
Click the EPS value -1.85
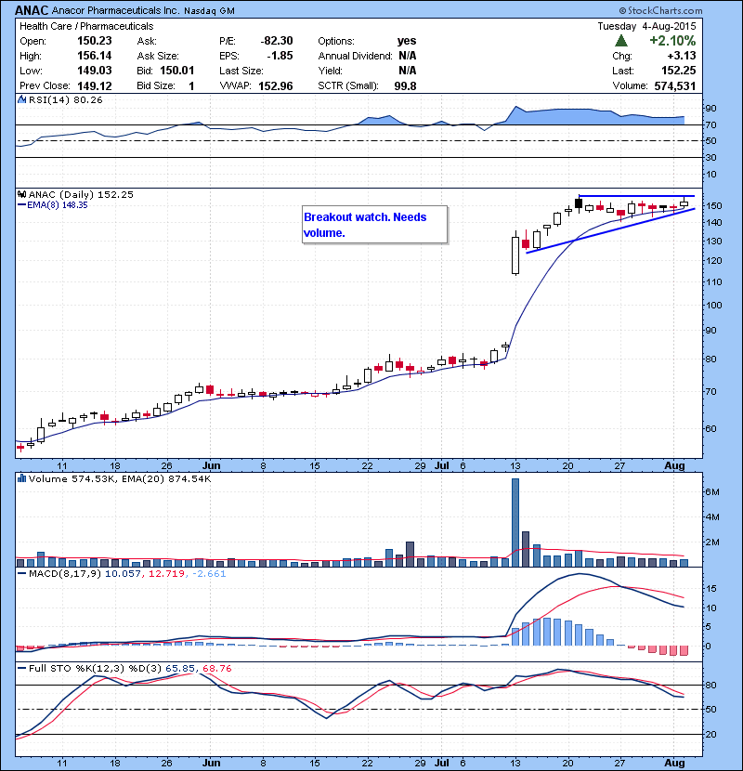click(x=280, y=56)
